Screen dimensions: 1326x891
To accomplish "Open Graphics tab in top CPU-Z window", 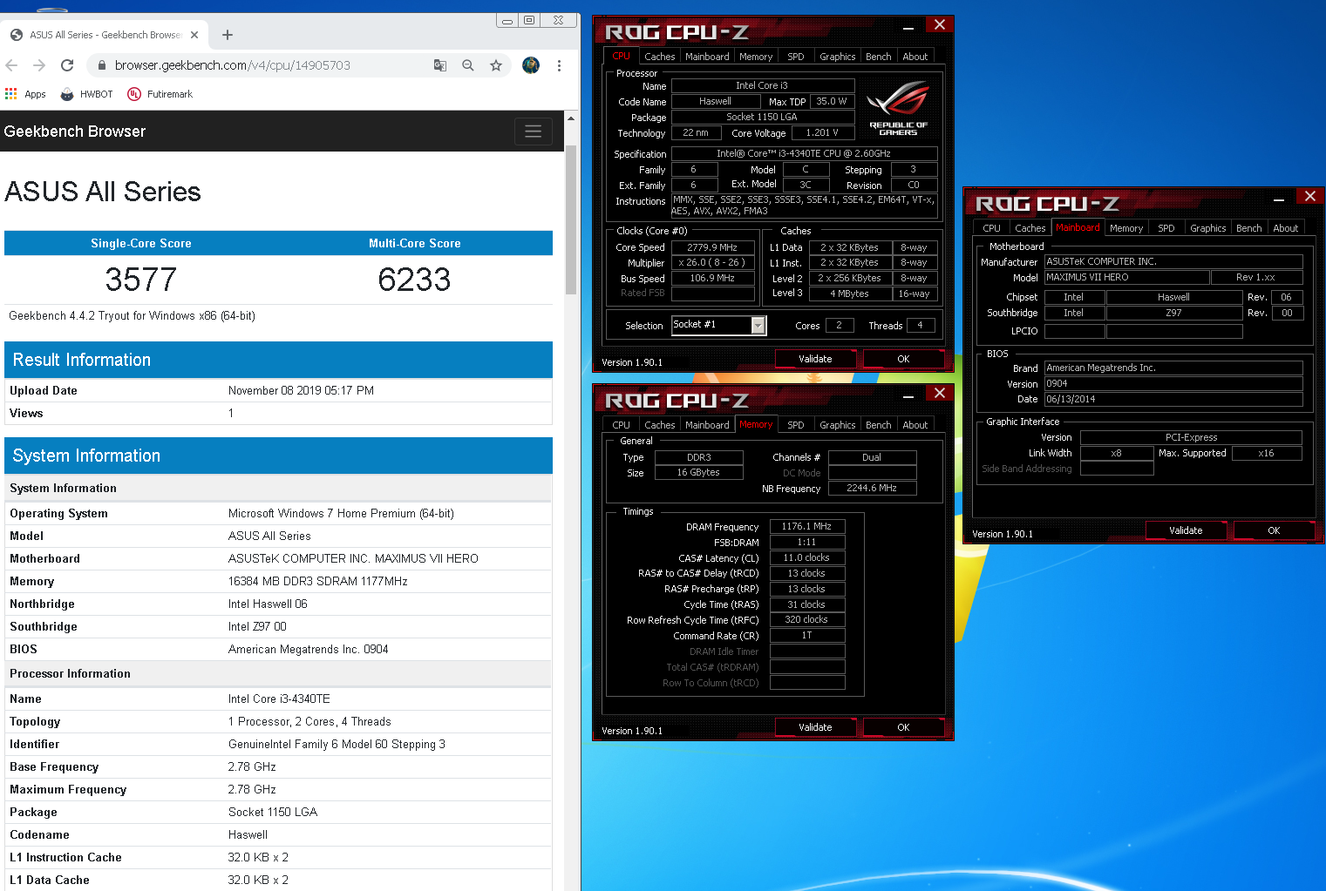I will point(838,57).
